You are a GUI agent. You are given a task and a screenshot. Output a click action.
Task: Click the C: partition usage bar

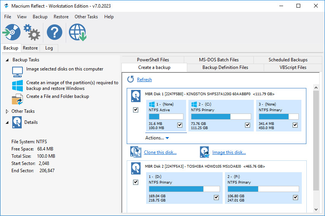[x=221, y=117]
